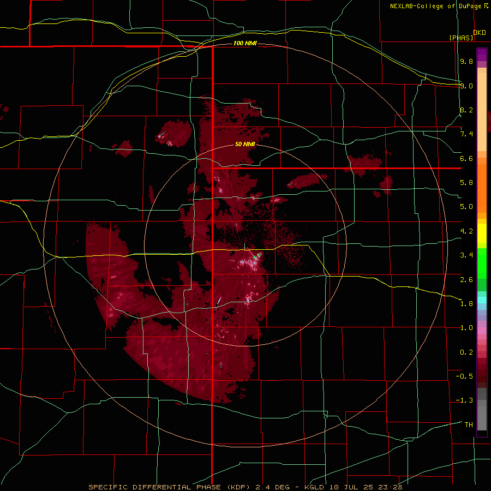Image resolution: width=491 pixels, height=491 pixels.
Task: Click the 8.2 value on the color scale
Action: (466, 110)
